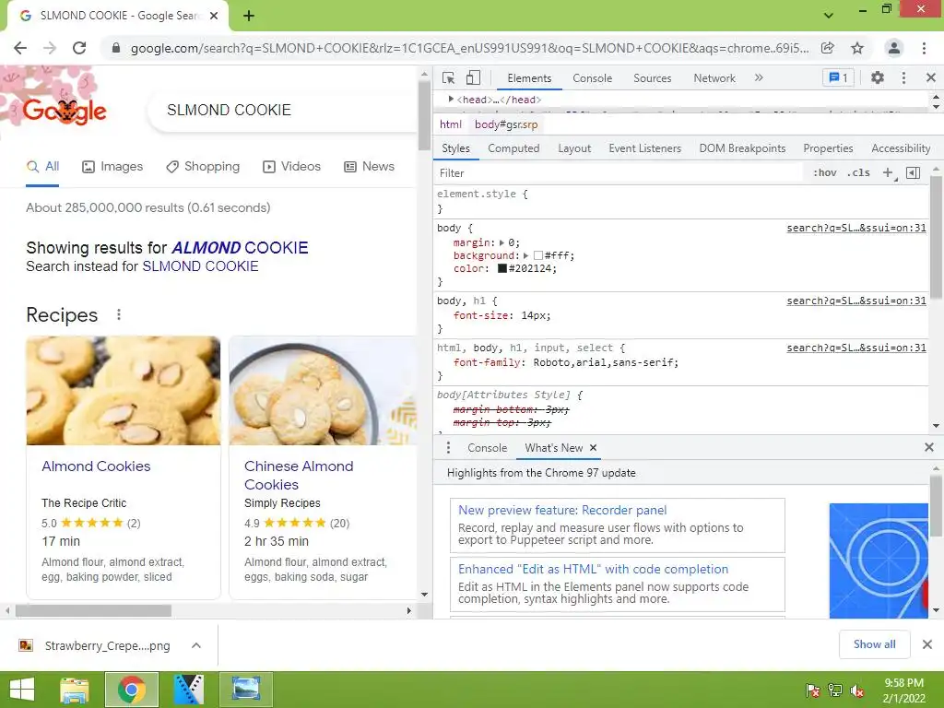Switch to Images search results
Screen dimensions: 944x708
click(112, 167)
